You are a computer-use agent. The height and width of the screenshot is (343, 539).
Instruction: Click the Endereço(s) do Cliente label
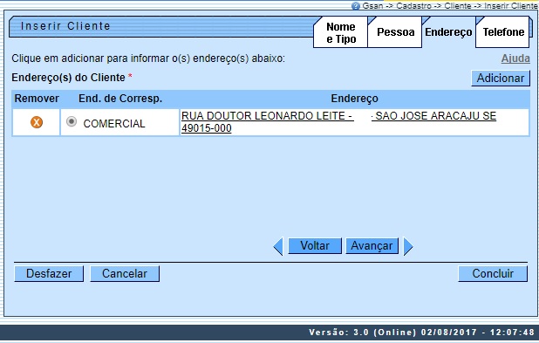pyautogui.click(x=68, y=78)
